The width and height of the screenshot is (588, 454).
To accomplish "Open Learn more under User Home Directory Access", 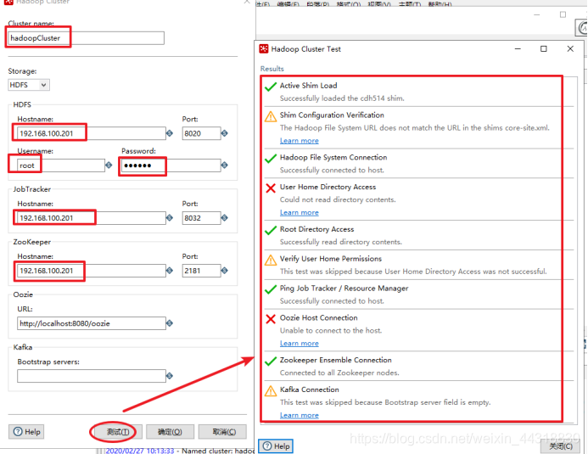I will pyautogui.click(x=300, y=212).
